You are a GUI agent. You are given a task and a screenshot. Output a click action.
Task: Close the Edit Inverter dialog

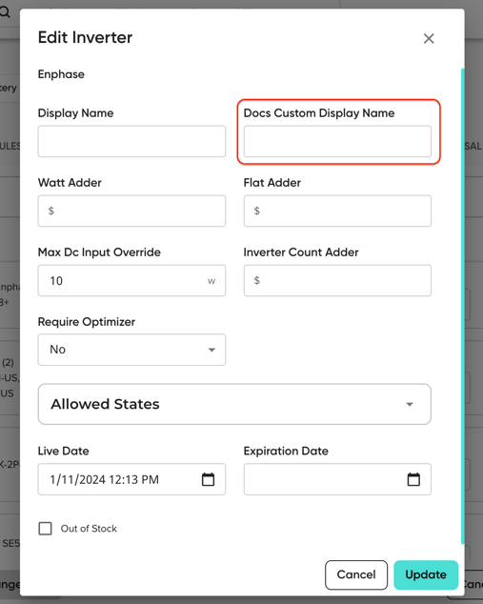click(x=429, y=38)
